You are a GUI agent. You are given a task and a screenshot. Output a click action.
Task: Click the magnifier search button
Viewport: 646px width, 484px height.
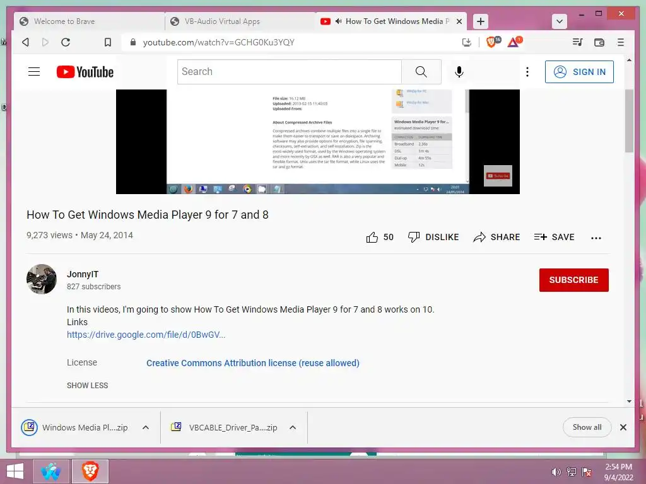421,72
